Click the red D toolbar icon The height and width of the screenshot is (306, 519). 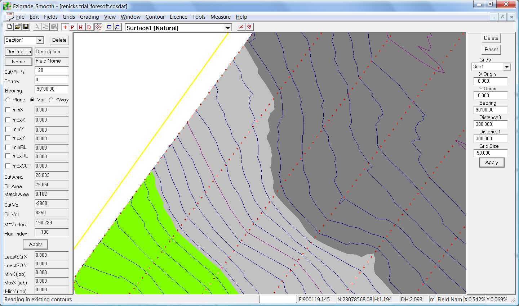(x=89, y=27)
